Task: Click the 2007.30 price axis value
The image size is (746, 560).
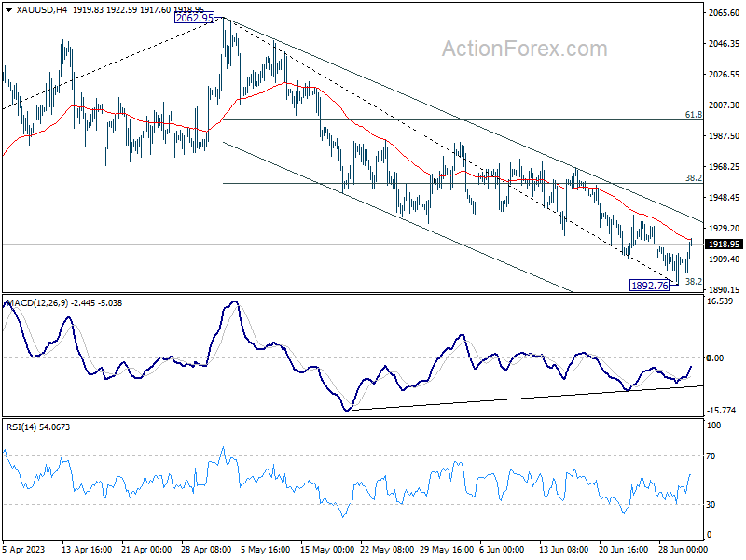Action: click(724, 105)
